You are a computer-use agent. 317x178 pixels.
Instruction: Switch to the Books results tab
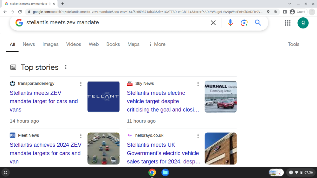113,44
